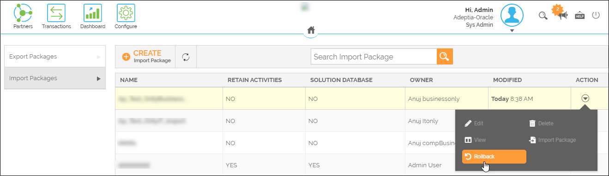Click Create Import Package button
The width and height of the screenshot is (609, 176).
point(146,57)
